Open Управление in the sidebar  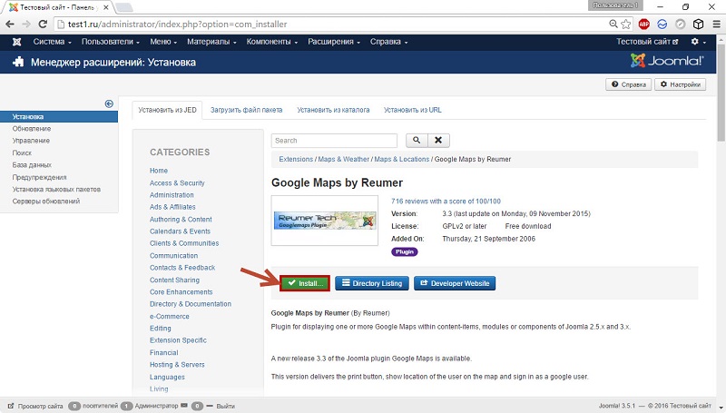[x=31, y=141]
